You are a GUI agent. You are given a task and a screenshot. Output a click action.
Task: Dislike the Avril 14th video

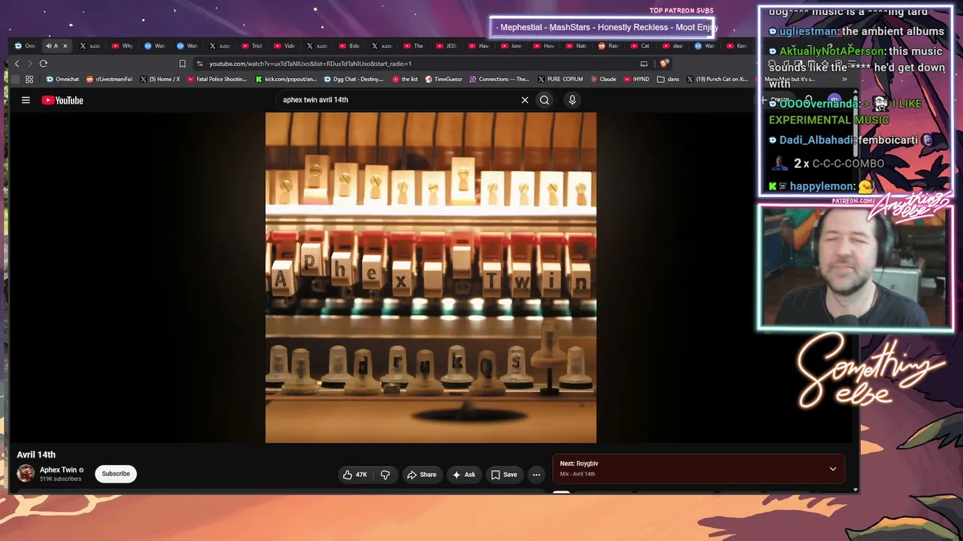[x=385, y=475]
